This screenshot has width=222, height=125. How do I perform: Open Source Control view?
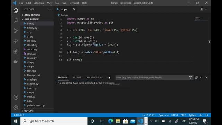point(16,31)
